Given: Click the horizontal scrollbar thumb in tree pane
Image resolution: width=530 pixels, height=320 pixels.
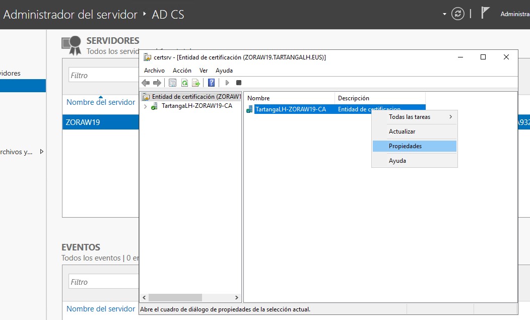Looking at the screenshot, I should tap(175, 298).
